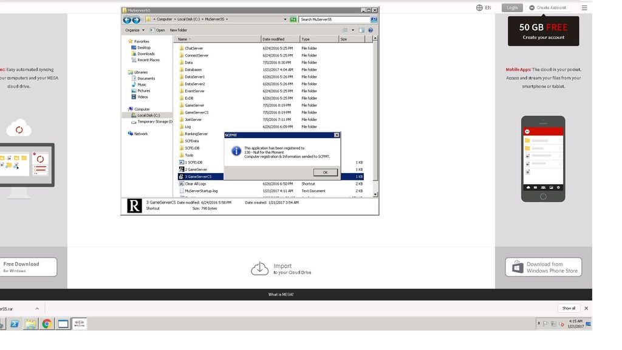Select Local Disk (C:) in navigation pane
The image size is (622, 350).
[x=148, y=115]
